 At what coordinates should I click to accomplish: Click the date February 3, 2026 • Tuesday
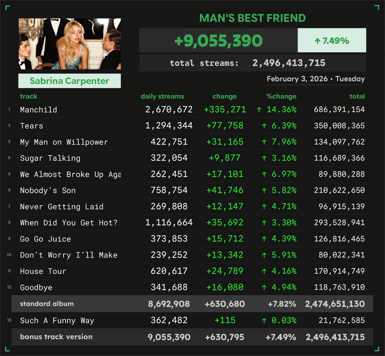tap(316, 79)
